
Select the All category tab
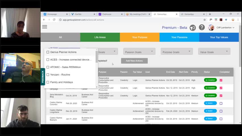(x=60, y=37)
